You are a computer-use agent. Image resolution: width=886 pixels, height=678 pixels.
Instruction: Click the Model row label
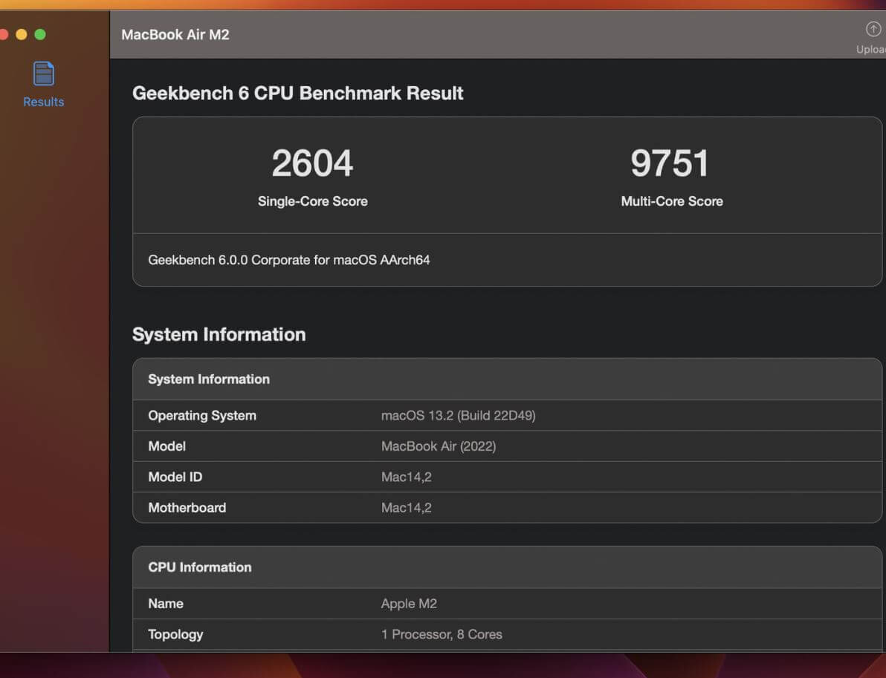(x=166, y=446)
